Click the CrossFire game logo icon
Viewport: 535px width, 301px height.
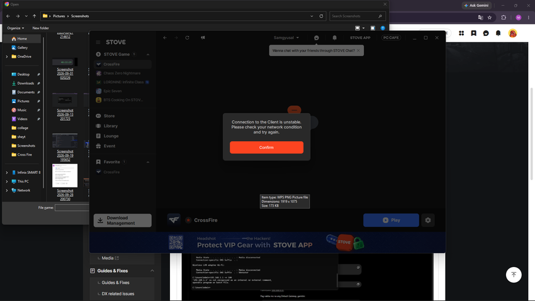(x=174, y=220)
